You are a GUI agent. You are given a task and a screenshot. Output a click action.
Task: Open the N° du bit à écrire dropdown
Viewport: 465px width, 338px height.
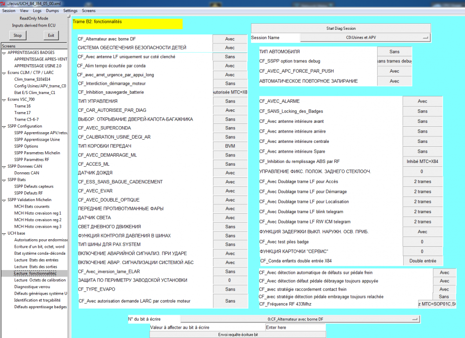point(300,319)
